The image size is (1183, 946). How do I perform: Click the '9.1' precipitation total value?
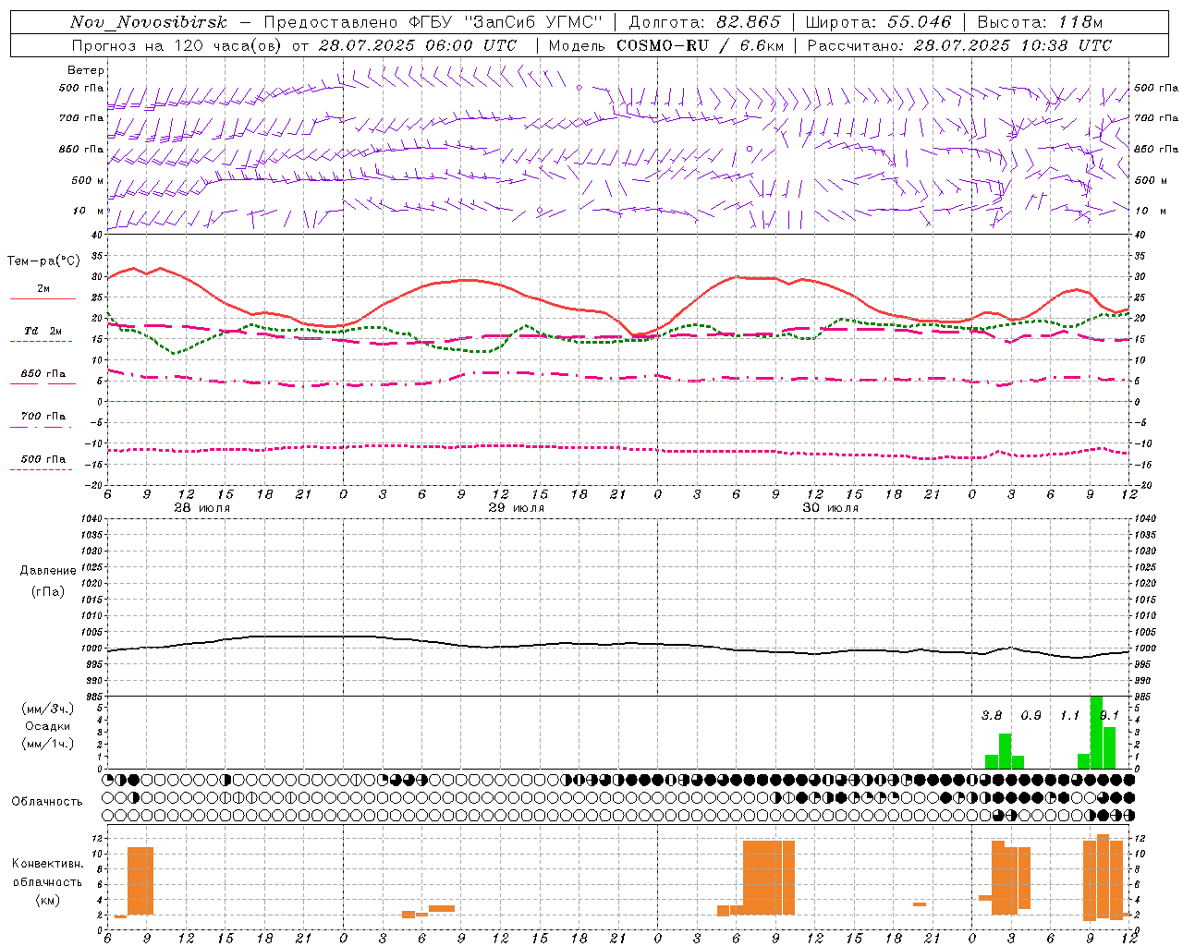coord(1109,715)
